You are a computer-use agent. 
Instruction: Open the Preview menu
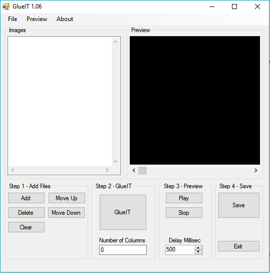pos(37,19)
